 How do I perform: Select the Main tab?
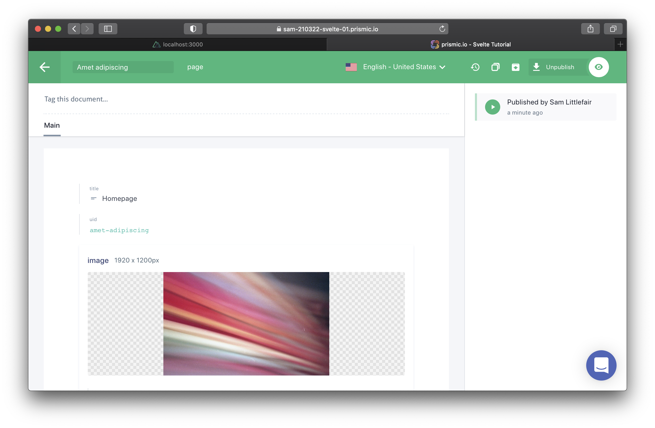pos(52,125)
